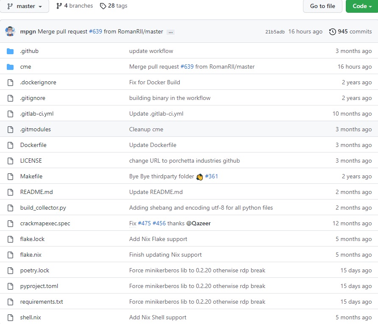This screenshot has height=324, width=378.
Task: Open the Makefile
Action: coord(31,176)
